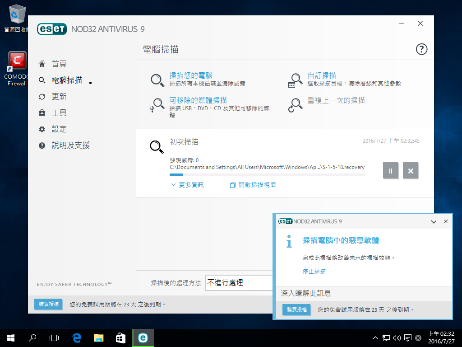This screenshot has height=347, width=462.
Task: Click the USB scan icon for 可移除的媒體掃描
Action: (157, 105)
